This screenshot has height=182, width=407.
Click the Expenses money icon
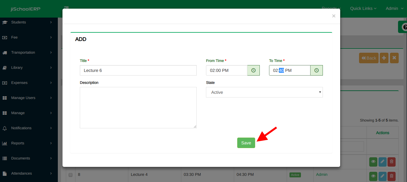click(5, 83)
